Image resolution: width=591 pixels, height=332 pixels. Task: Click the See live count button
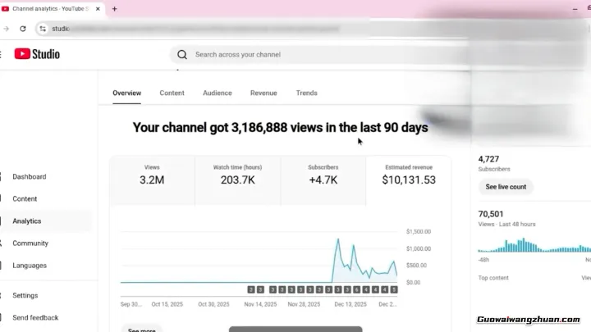point(506,187)
